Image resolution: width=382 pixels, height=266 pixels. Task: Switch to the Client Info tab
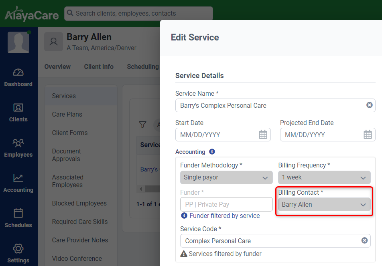99,67
